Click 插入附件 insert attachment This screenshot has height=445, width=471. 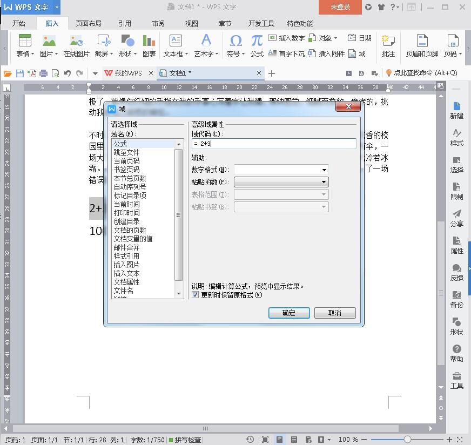326,54
